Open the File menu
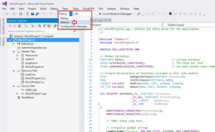This screenshot has height=132, width=215. pos(4,9)
